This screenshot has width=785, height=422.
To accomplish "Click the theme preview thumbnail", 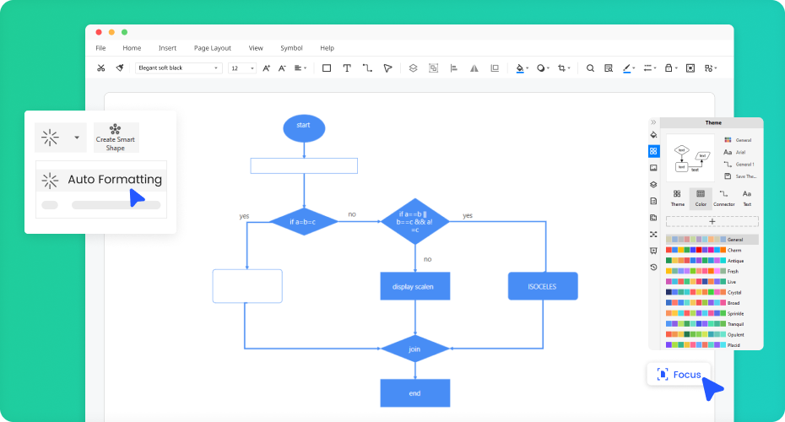I will [690, 157].
